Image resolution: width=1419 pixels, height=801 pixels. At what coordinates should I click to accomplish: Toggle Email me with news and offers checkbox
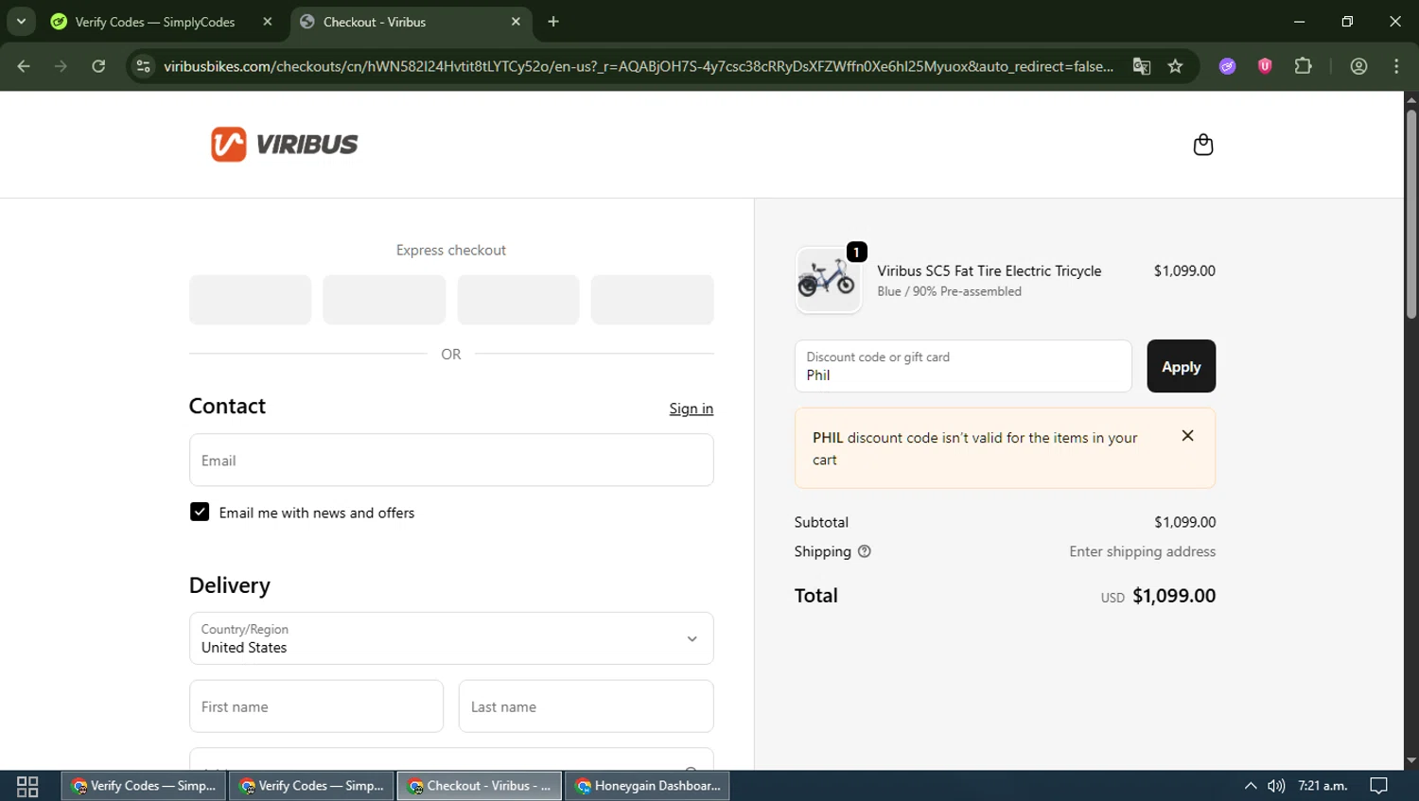[x=200, y=512]
